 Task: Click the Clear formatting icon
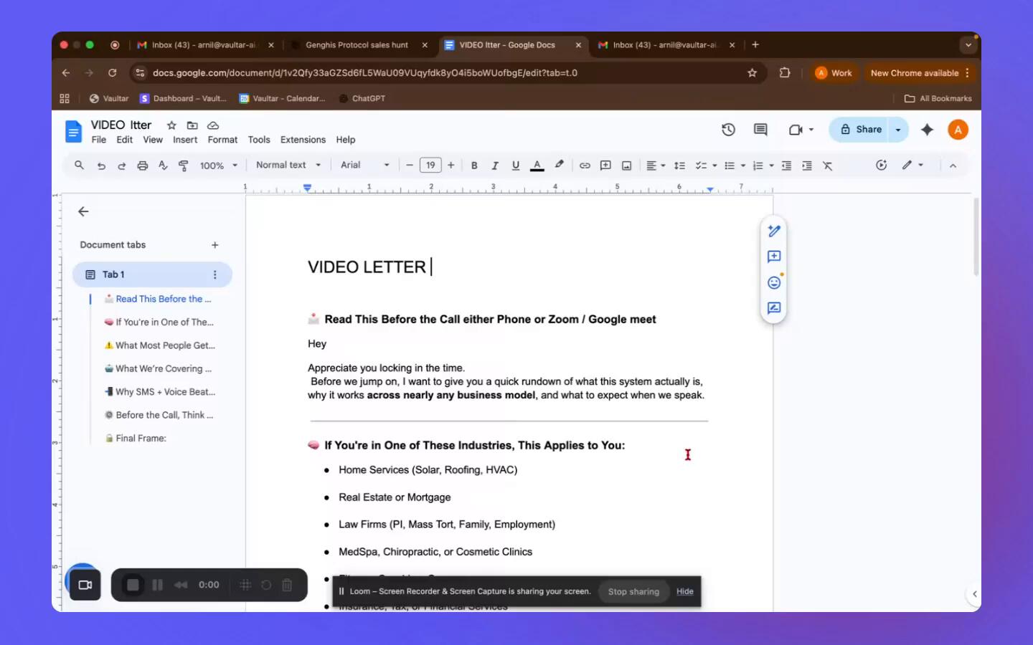pyautogui.click(x=827, y=166)
